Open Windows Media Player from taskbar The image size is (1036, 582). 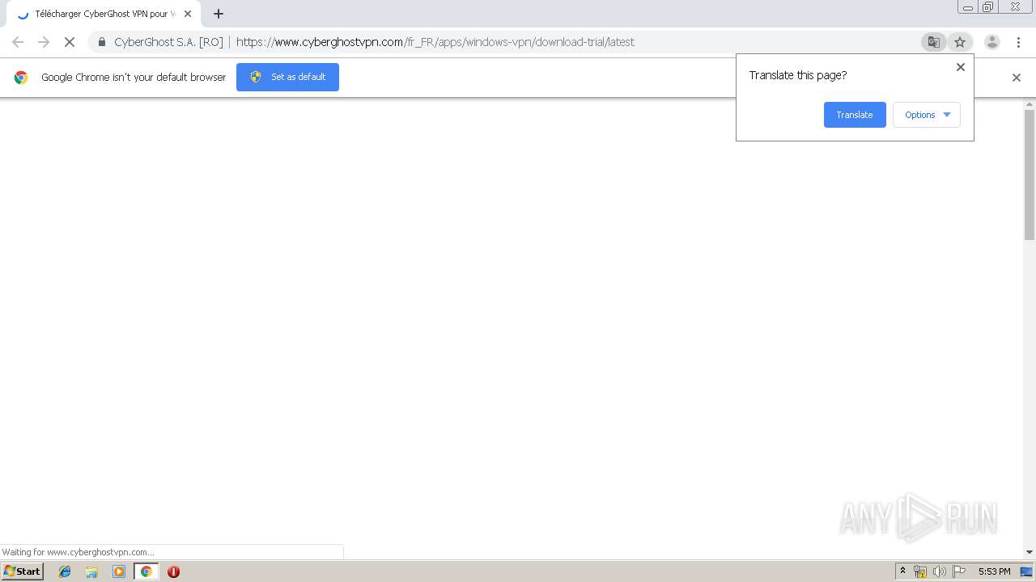pos(119,571)
